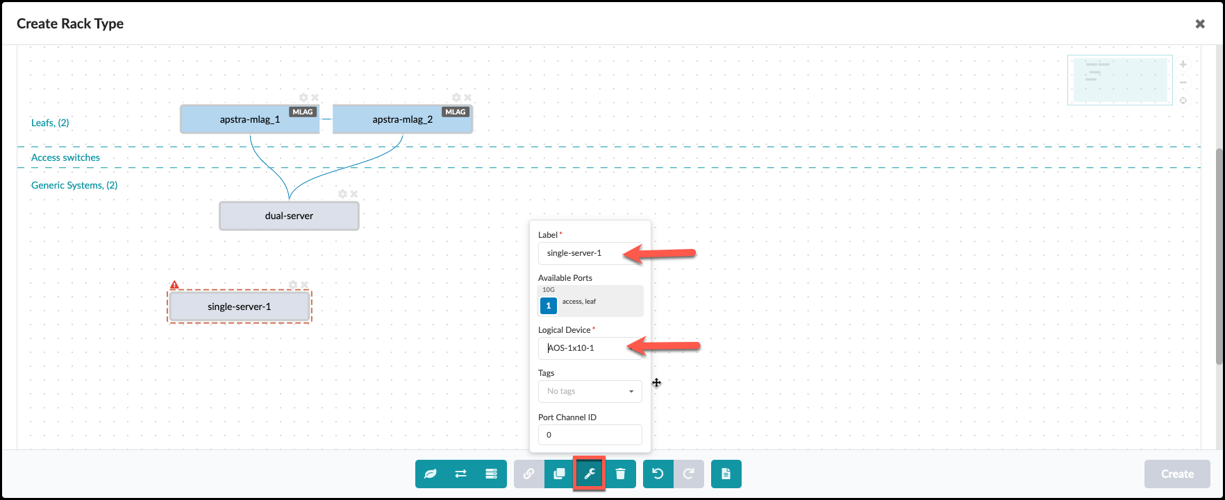Click the server stack generic system icon
Viewport: 1225px width, 500px height.
(x=492, y=474)
